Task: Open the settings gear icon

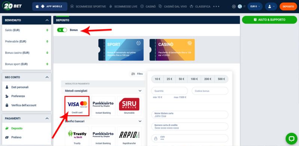Action: pyautogui.click(x=234, y=6)
